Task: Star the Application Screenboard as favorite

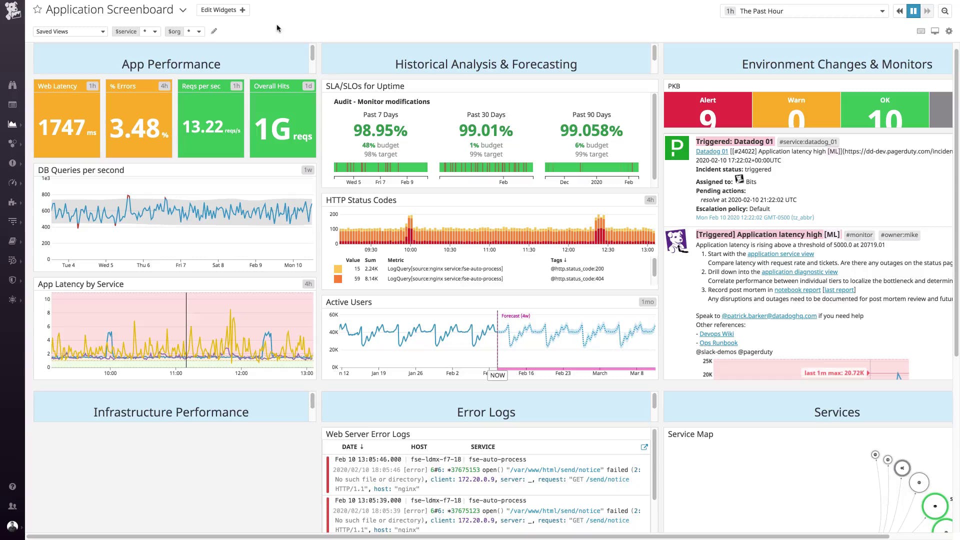Action: pyautogui.click(x=37, y=9)
